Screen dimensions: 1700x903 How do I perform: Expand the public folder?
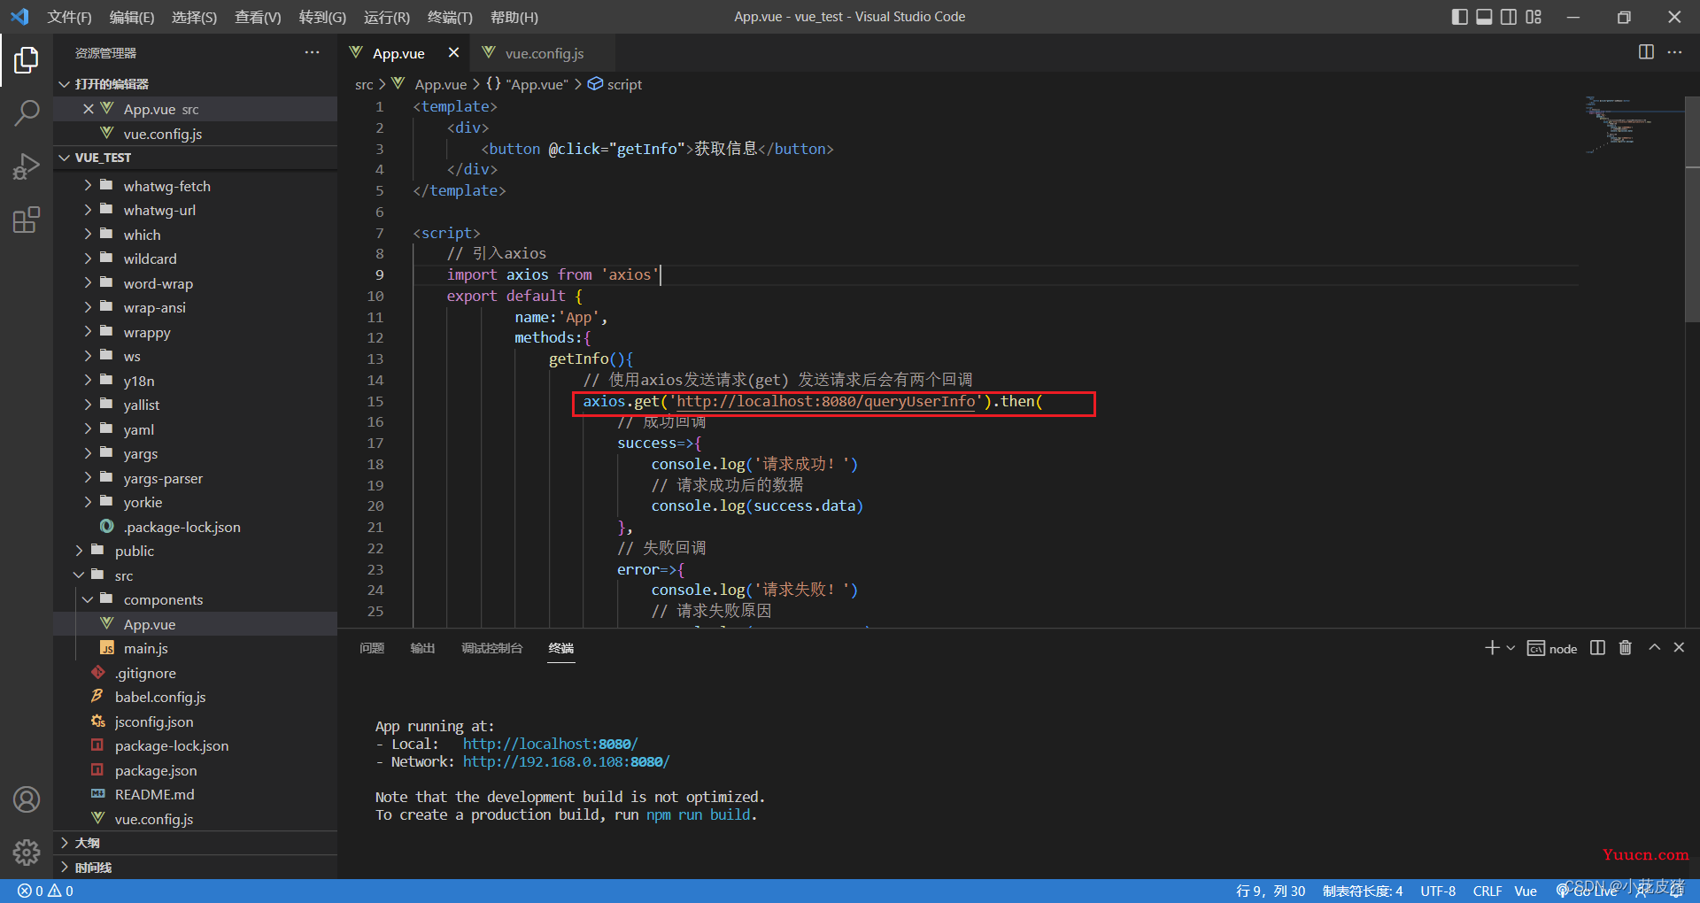tap(195, 551)
